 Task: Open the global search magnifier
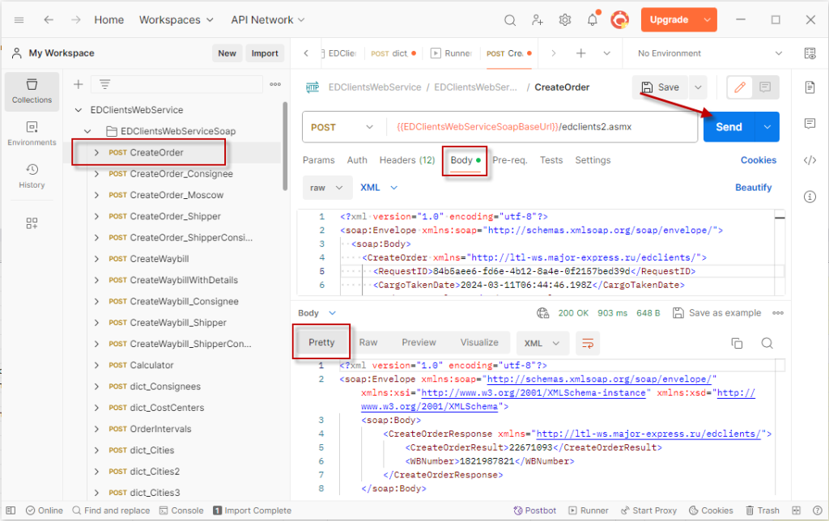(x=510, y=20)
